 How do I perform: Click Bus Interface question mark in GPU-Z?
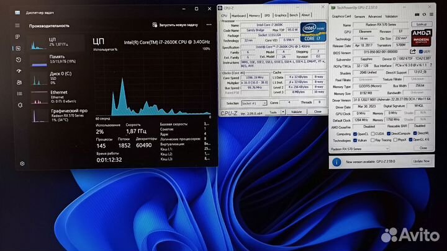pyautogui.click(x=431, y=65)
